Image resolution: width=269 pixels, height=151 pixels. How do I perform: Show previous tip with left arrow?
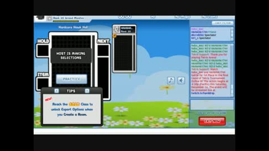[56, 91]
